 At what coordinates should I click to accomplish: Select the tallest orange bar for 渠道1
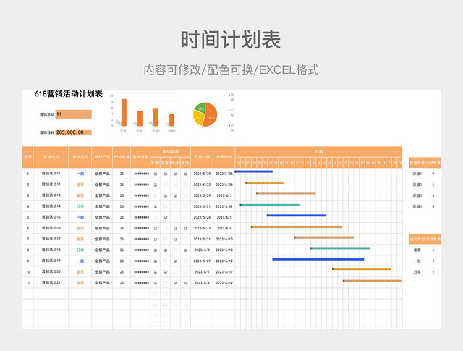point(124,112)
